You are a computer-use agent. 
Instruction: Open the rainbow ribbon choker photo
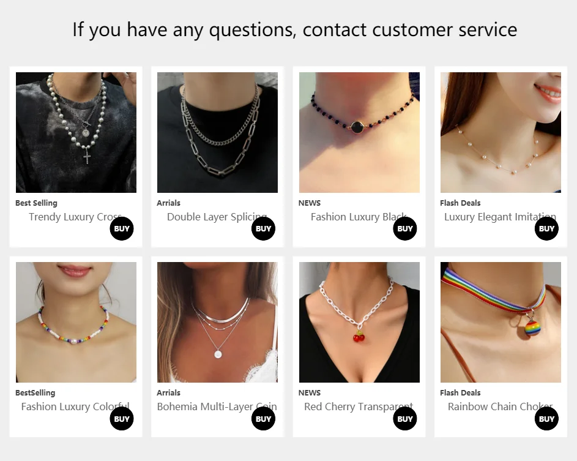point(501,322)
